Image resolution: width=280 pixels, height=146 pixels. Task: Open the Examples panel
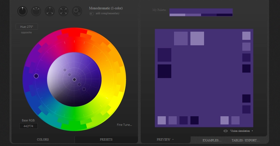click(212, 140)
